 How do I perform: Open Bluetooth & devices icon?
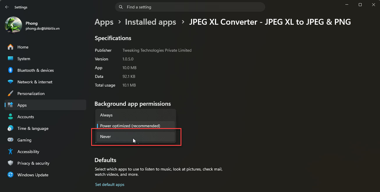pos(10,70)
